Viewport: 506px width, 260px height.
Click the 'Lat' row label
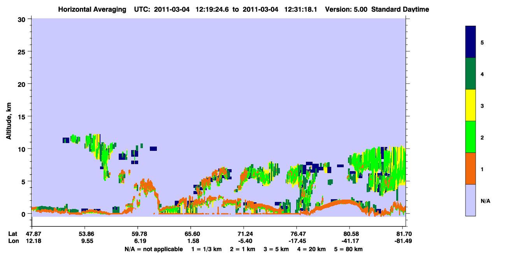click(x=13, y=234)
